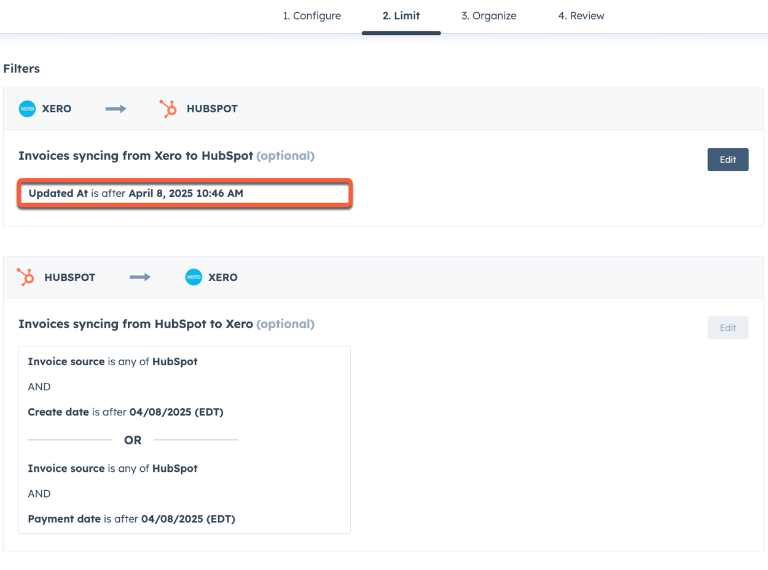Screen dimensions: 768x570
Task: Go to the Review tab
Action: (580, 16)
